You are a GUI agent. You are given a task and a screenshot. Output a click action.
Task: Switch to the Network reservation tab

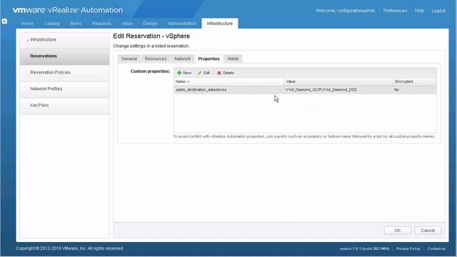(183, 59)
